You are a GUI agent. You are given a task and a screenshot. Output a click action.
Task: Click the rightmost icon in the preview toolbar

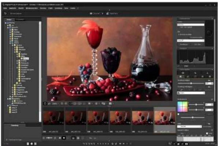pyautogui.click(x=110, y=103)
